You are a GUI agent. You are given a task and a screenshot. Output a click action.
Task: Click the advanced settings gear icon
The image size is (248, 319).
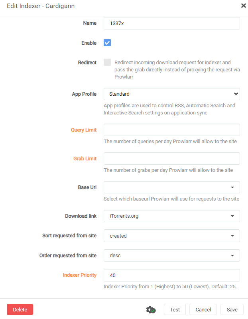click(x=151, y=310)
